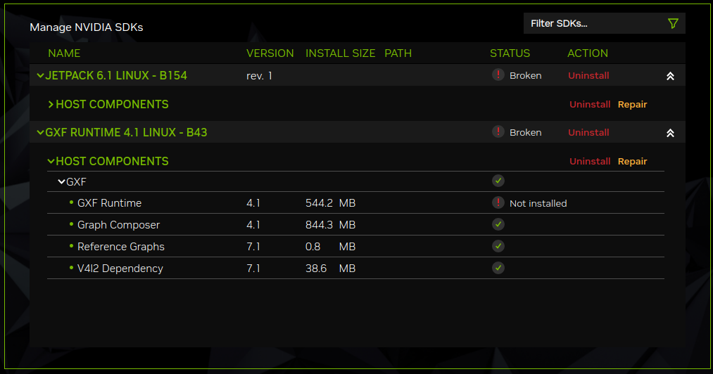Click the VERSION column header

(x=270, y=53)
